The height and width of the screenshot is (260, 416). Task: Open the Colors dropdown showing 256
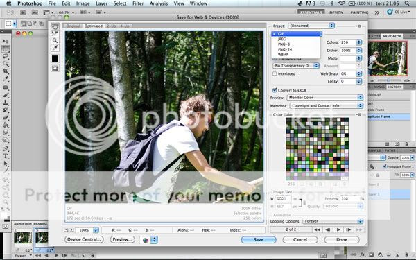(x=359, y=42)
